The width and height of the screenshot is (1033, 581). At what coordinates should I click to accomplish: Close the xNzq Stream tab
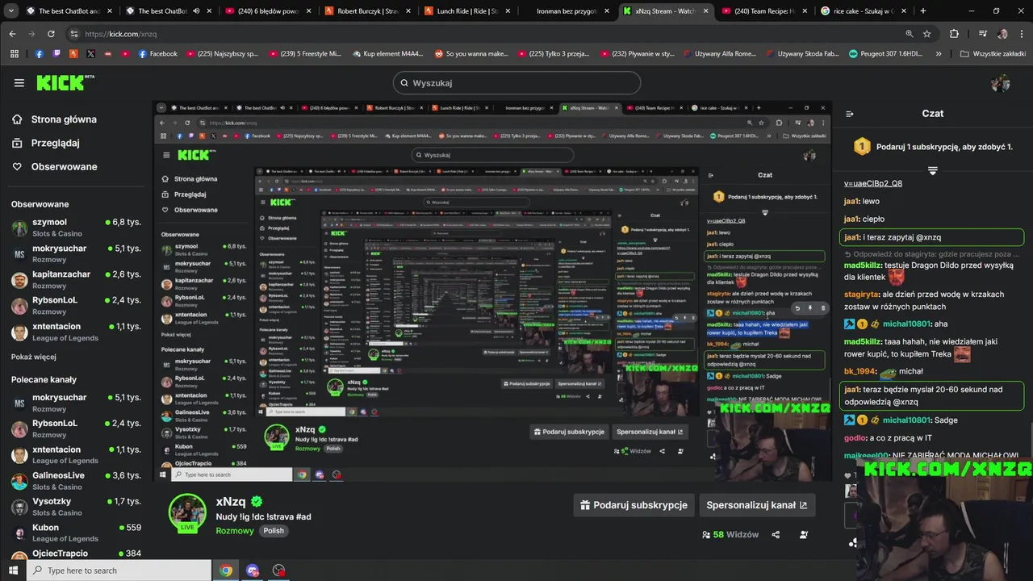(x=705, y=11)
